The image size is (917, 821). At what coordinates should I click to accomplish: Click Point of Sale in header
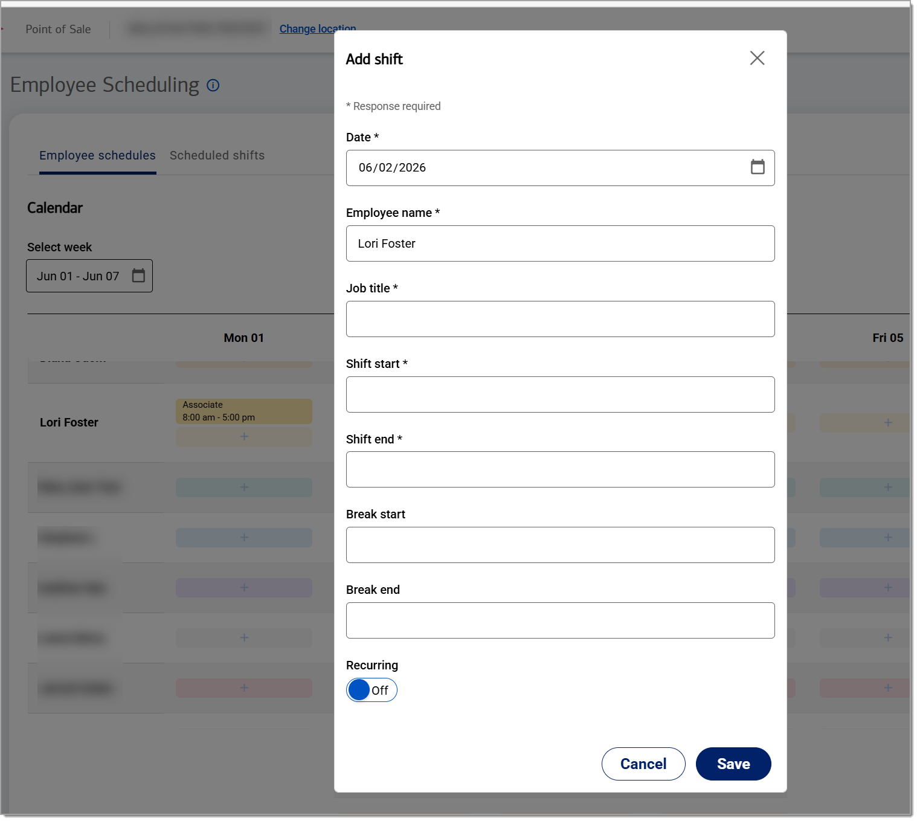pyautogui.click(x=58, y=29)
